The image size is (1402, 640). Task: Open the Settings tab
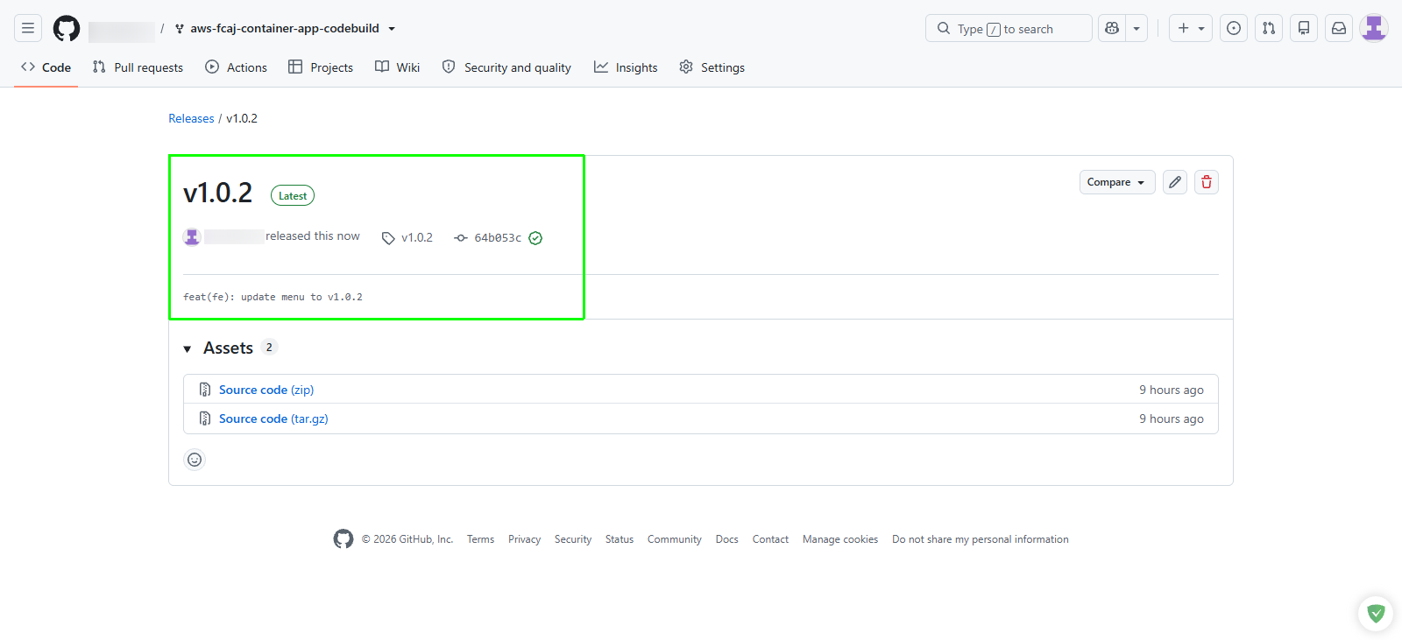712,67
